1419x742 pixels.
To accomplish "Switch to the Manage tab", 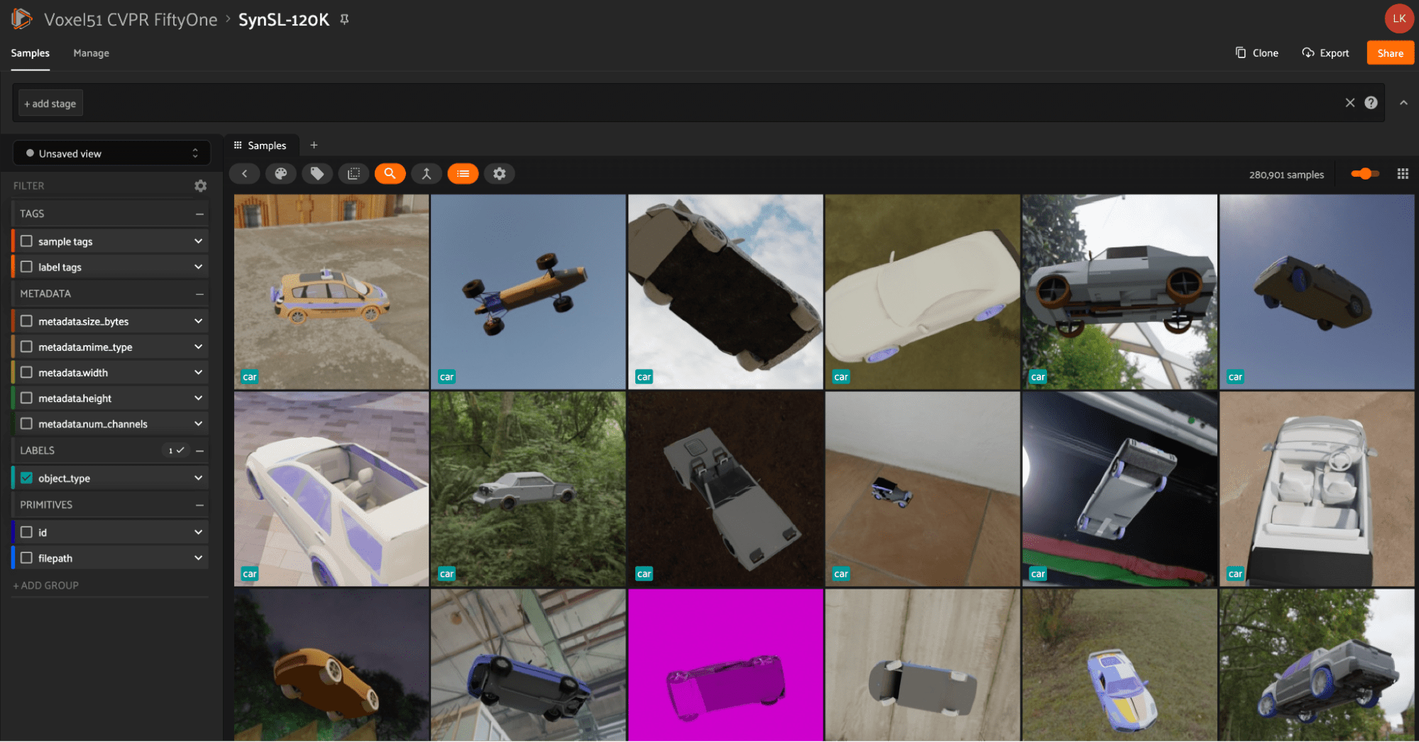I will click(91, 53).
